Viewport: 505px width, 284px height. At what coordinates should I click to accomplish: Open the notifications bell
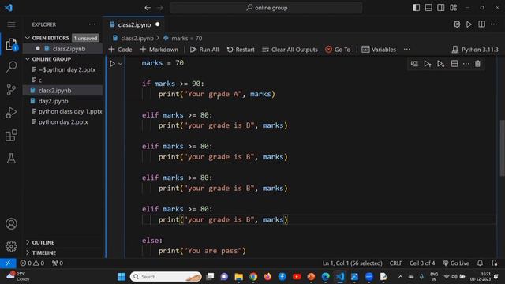[x=480, y=263]
